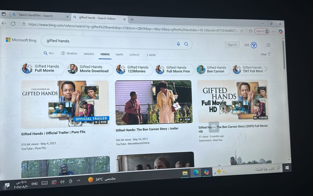Viewport: 313px width, 196px height.
Task: Switch to the IMAGES search tab
Action: [x=89, y=54]
